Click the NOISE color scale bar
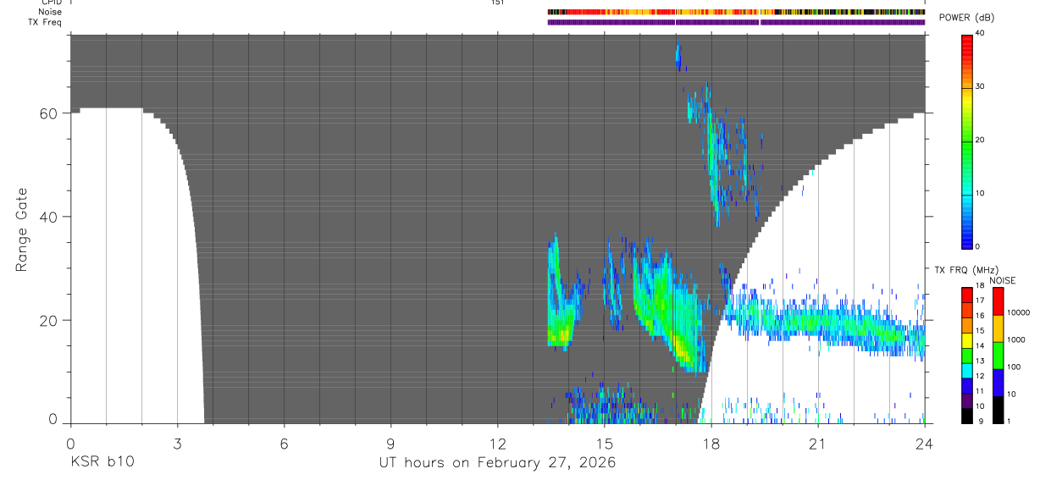 998,356
